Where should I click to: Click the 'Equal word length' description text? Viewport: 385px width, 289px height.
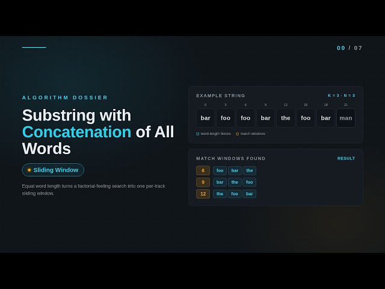point(94,190)
